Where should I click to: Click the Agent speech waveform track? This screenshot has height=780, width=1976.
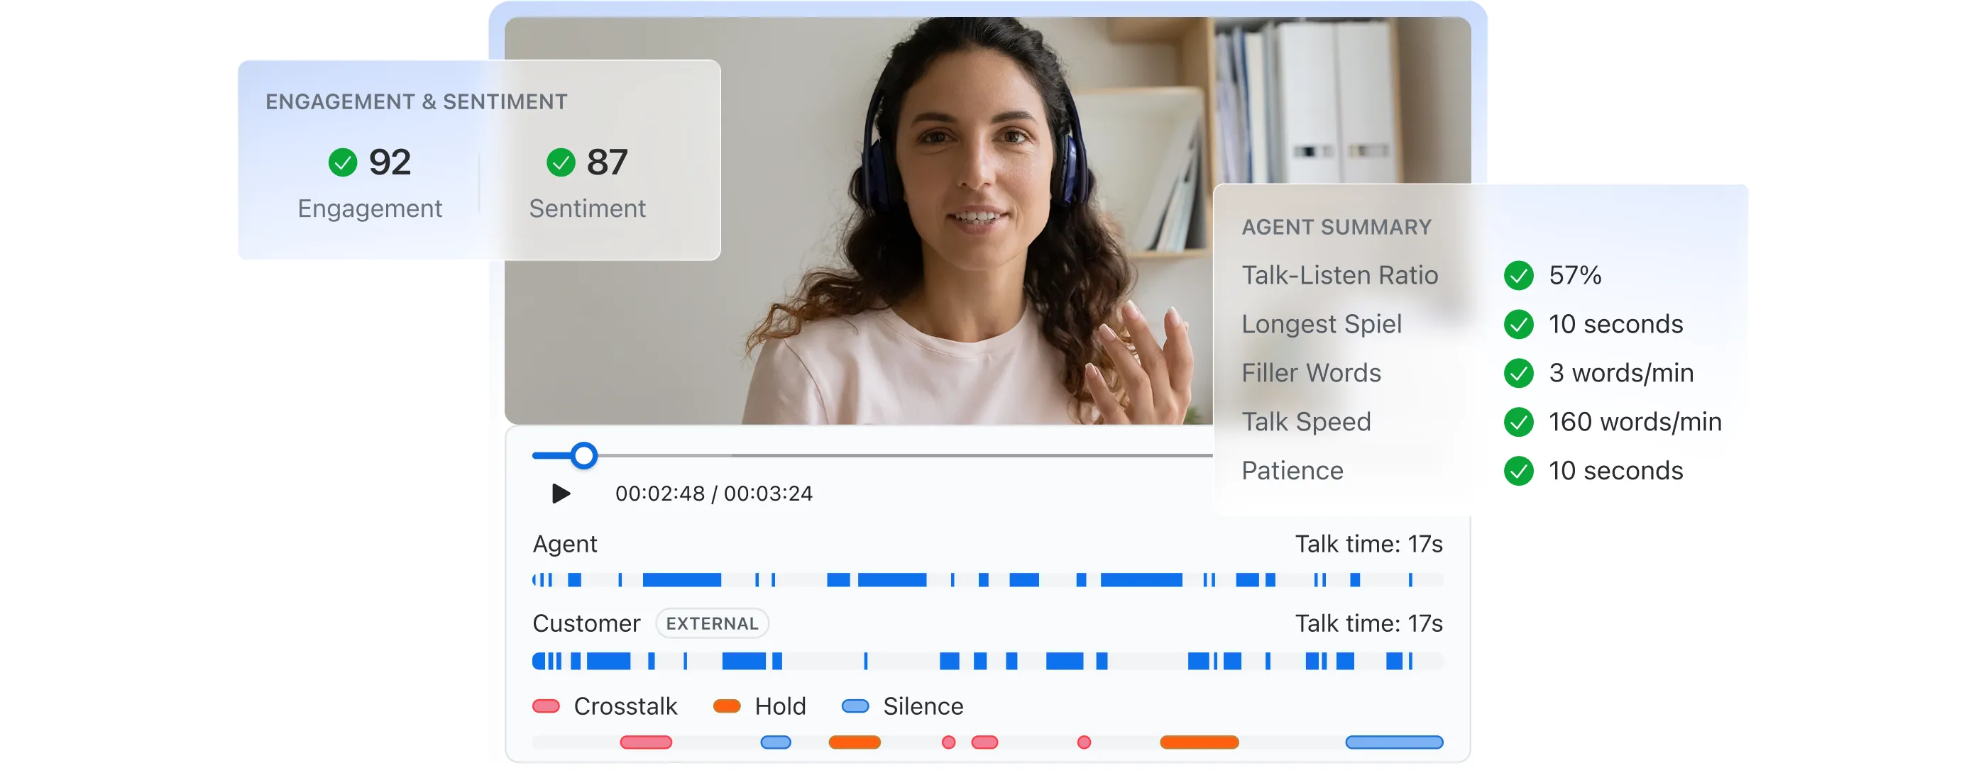(987, 580)
